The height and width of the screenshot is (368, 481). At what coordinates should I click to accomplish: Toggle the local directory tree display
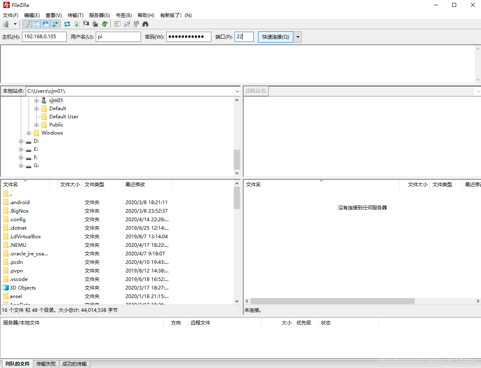pos(36,24)
